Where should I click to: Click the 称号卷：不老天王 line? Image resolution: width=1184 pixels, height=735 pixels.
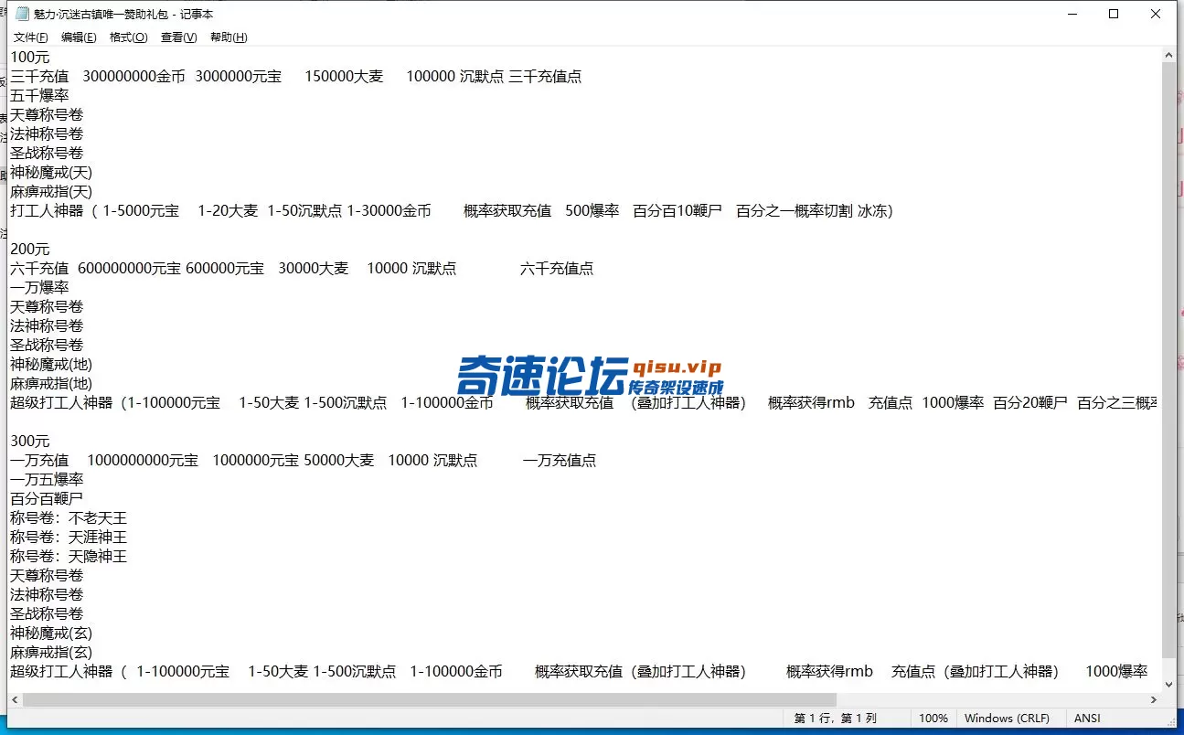click(69, 518)
